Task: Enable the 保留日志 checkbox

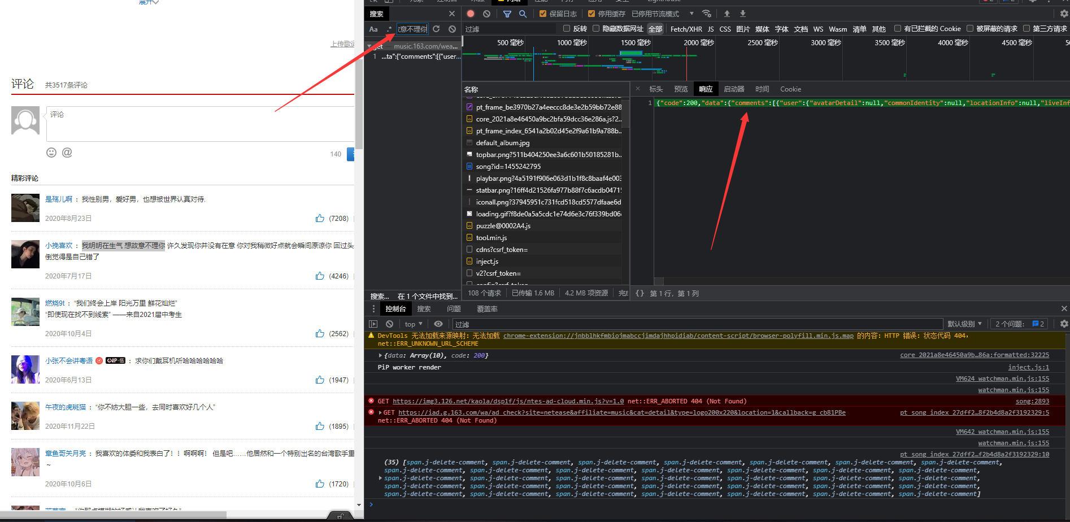Action: point(543,14)
